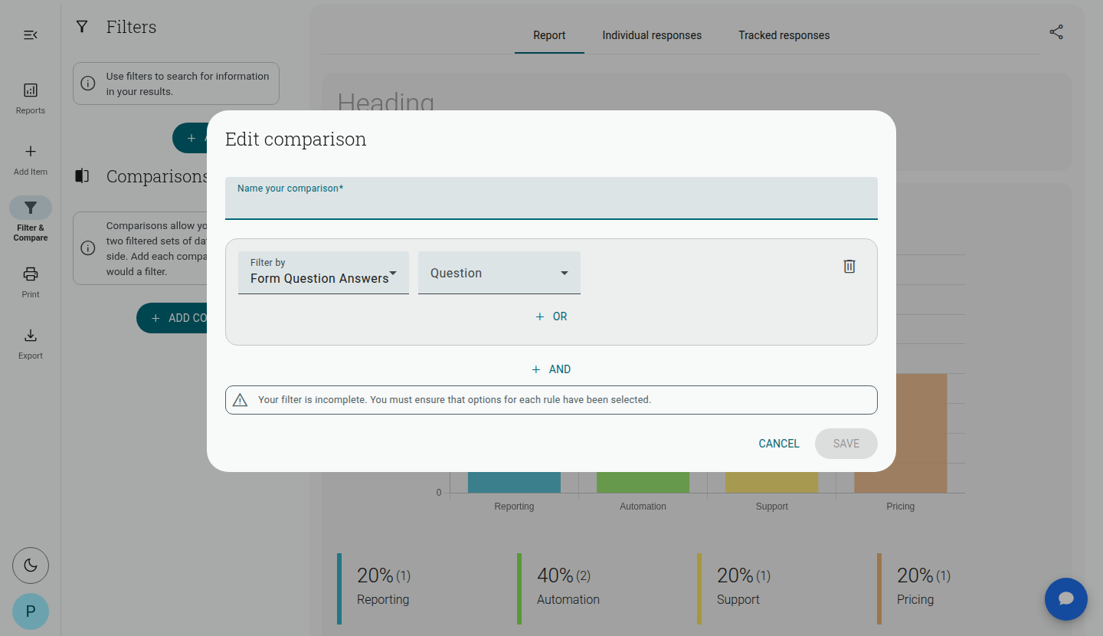Add an AND rule
Image resolution: width=1103 pixels, height=636 pixels.
[551, 369]
